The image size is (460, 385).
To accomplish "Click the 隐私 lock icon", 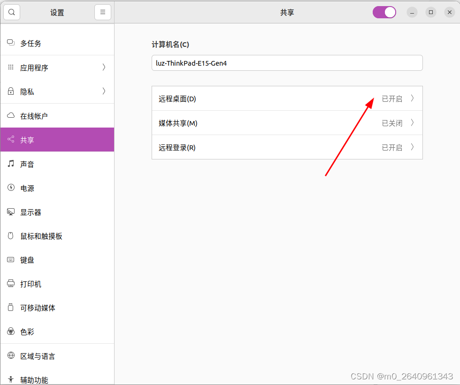I will [11, 91].
